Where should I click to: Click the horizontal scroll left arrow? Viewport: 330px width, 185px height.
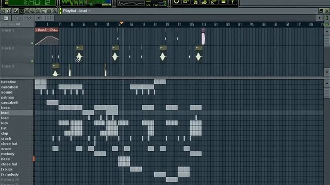pos(39,18)
